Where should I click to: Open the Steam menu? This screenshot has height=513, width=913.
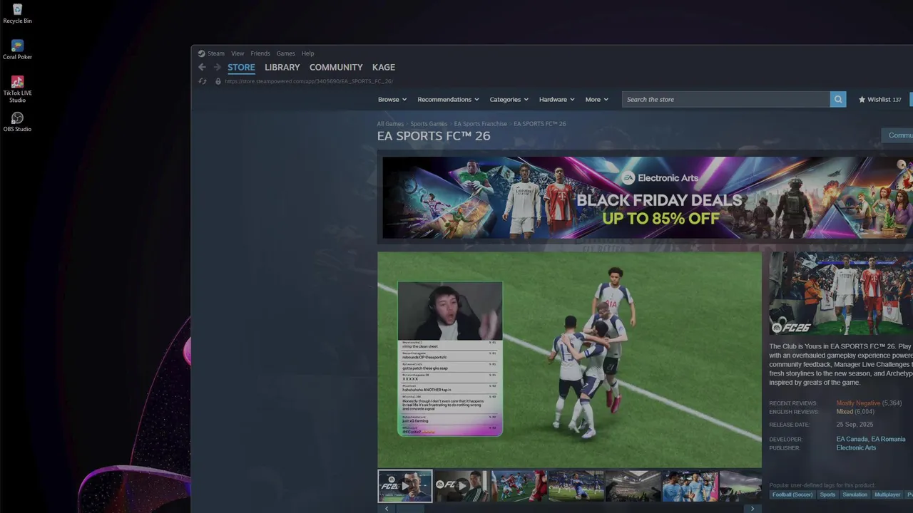(216, 53)
